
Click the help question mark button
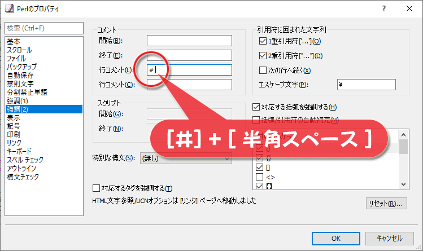point(384,8)
